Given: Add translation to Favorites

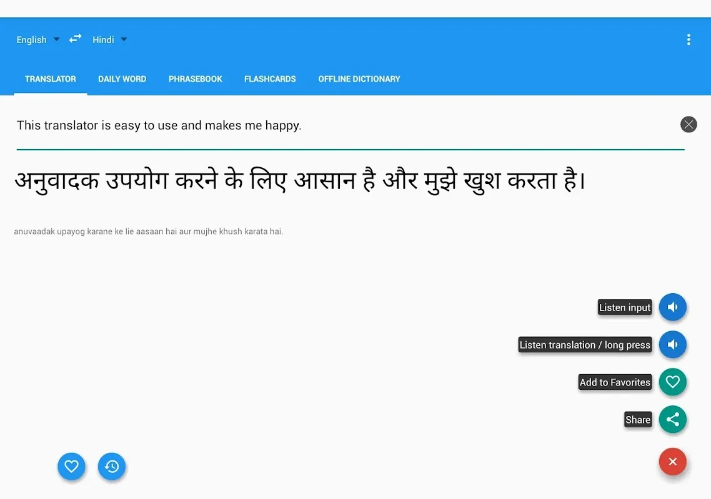Looking at the screenshot, I should 672,382.
